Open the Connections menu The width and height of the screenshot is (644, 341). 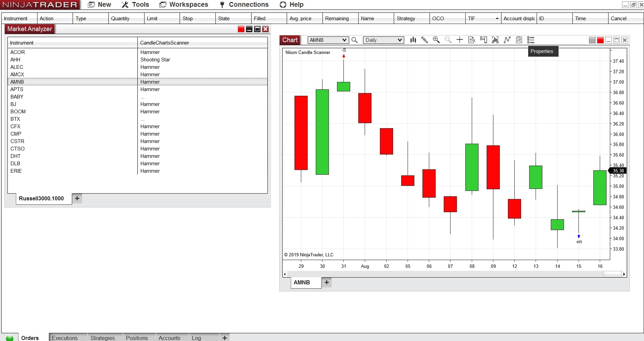[249, 5]
